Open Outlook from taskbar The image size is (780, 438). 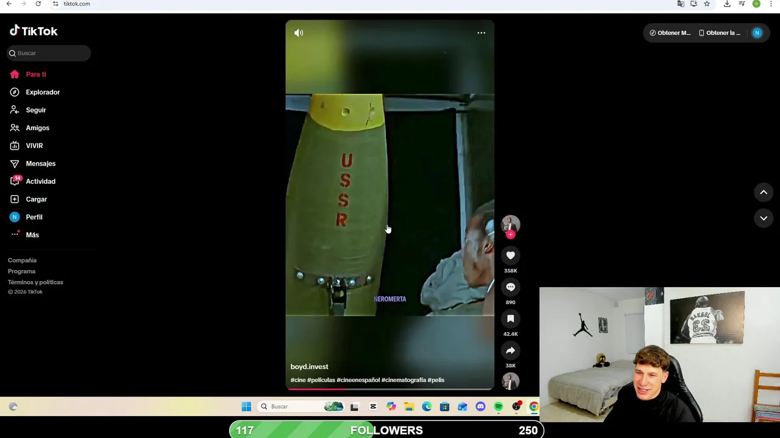[463, 406]
